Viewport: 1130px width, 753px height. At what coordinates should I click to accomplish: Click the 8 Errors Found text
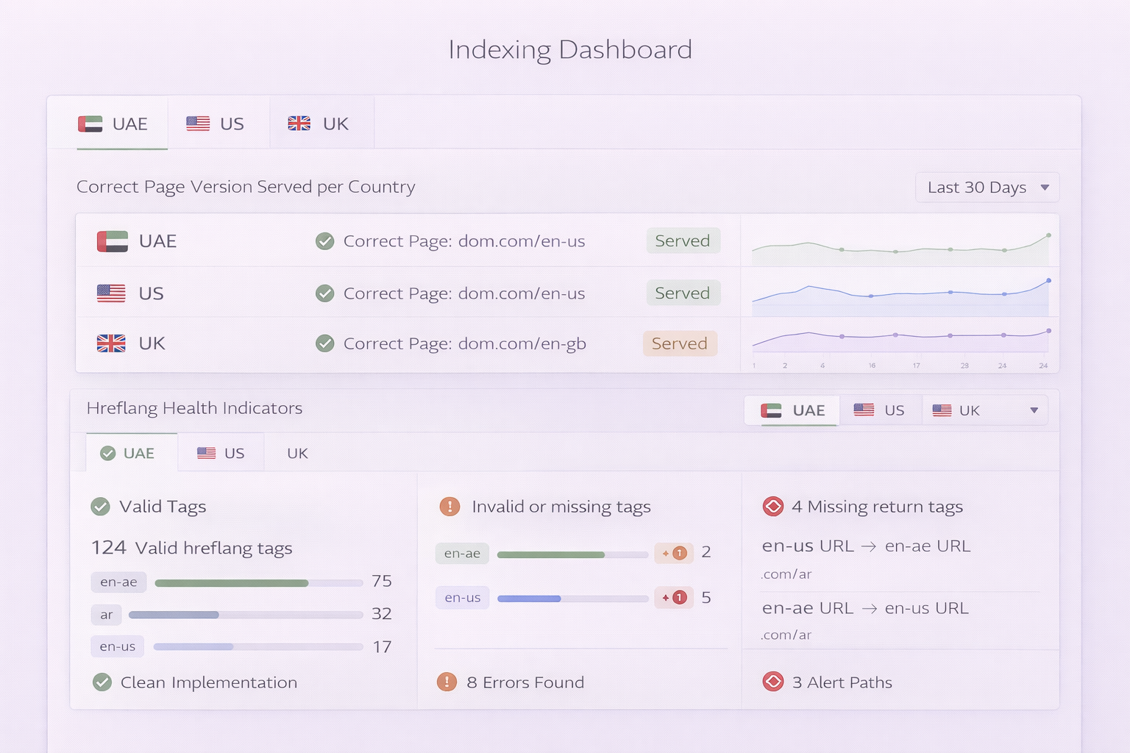(525, 682)
